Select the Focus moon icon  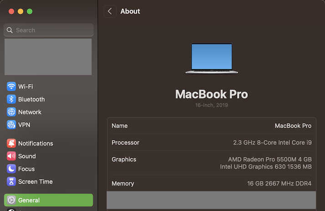[x=11, y=169]
